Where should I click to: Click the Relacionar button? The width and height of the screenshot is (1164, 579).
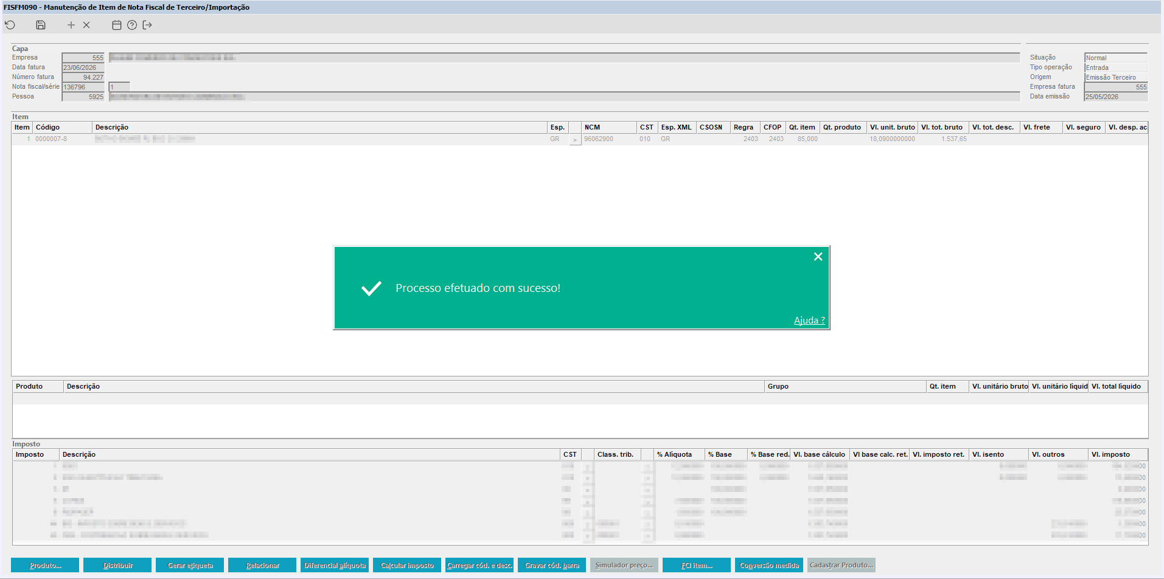click(262, 565)
